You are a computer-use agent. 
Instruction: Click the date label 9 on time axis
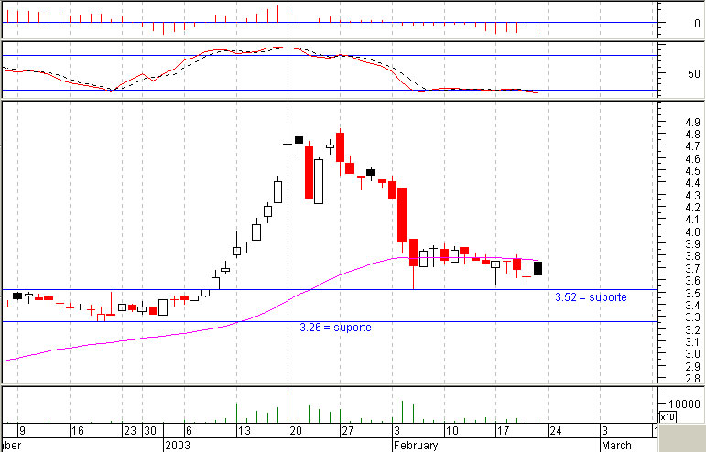(23, 431)
